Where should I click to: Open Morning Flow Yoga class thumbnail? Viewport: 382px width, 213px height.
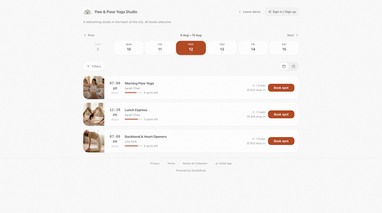pyautogui.click(x=94, y=88)
